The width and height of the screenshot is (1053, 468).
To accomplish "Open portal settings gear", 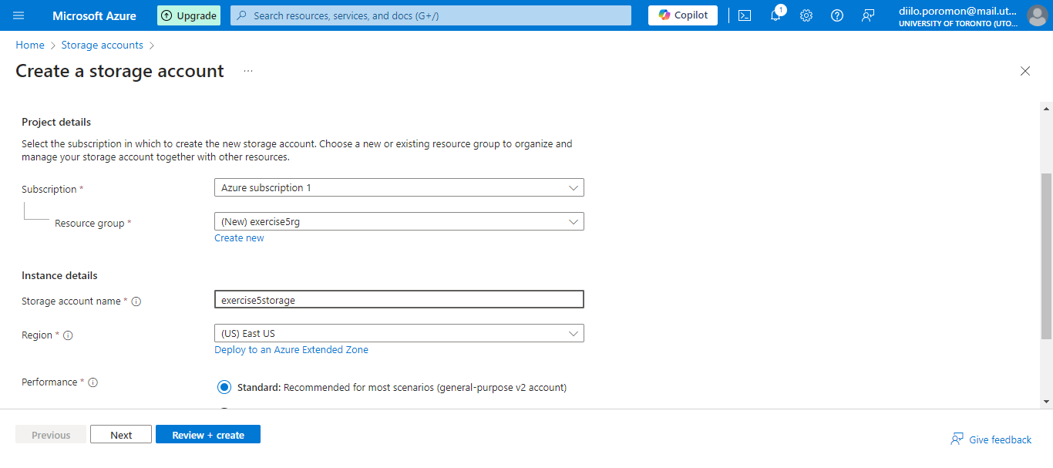I will click(x=806, y=15).
